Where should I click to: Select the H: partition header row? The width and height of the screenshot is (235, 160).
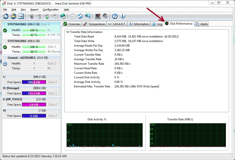click(31, 111)
